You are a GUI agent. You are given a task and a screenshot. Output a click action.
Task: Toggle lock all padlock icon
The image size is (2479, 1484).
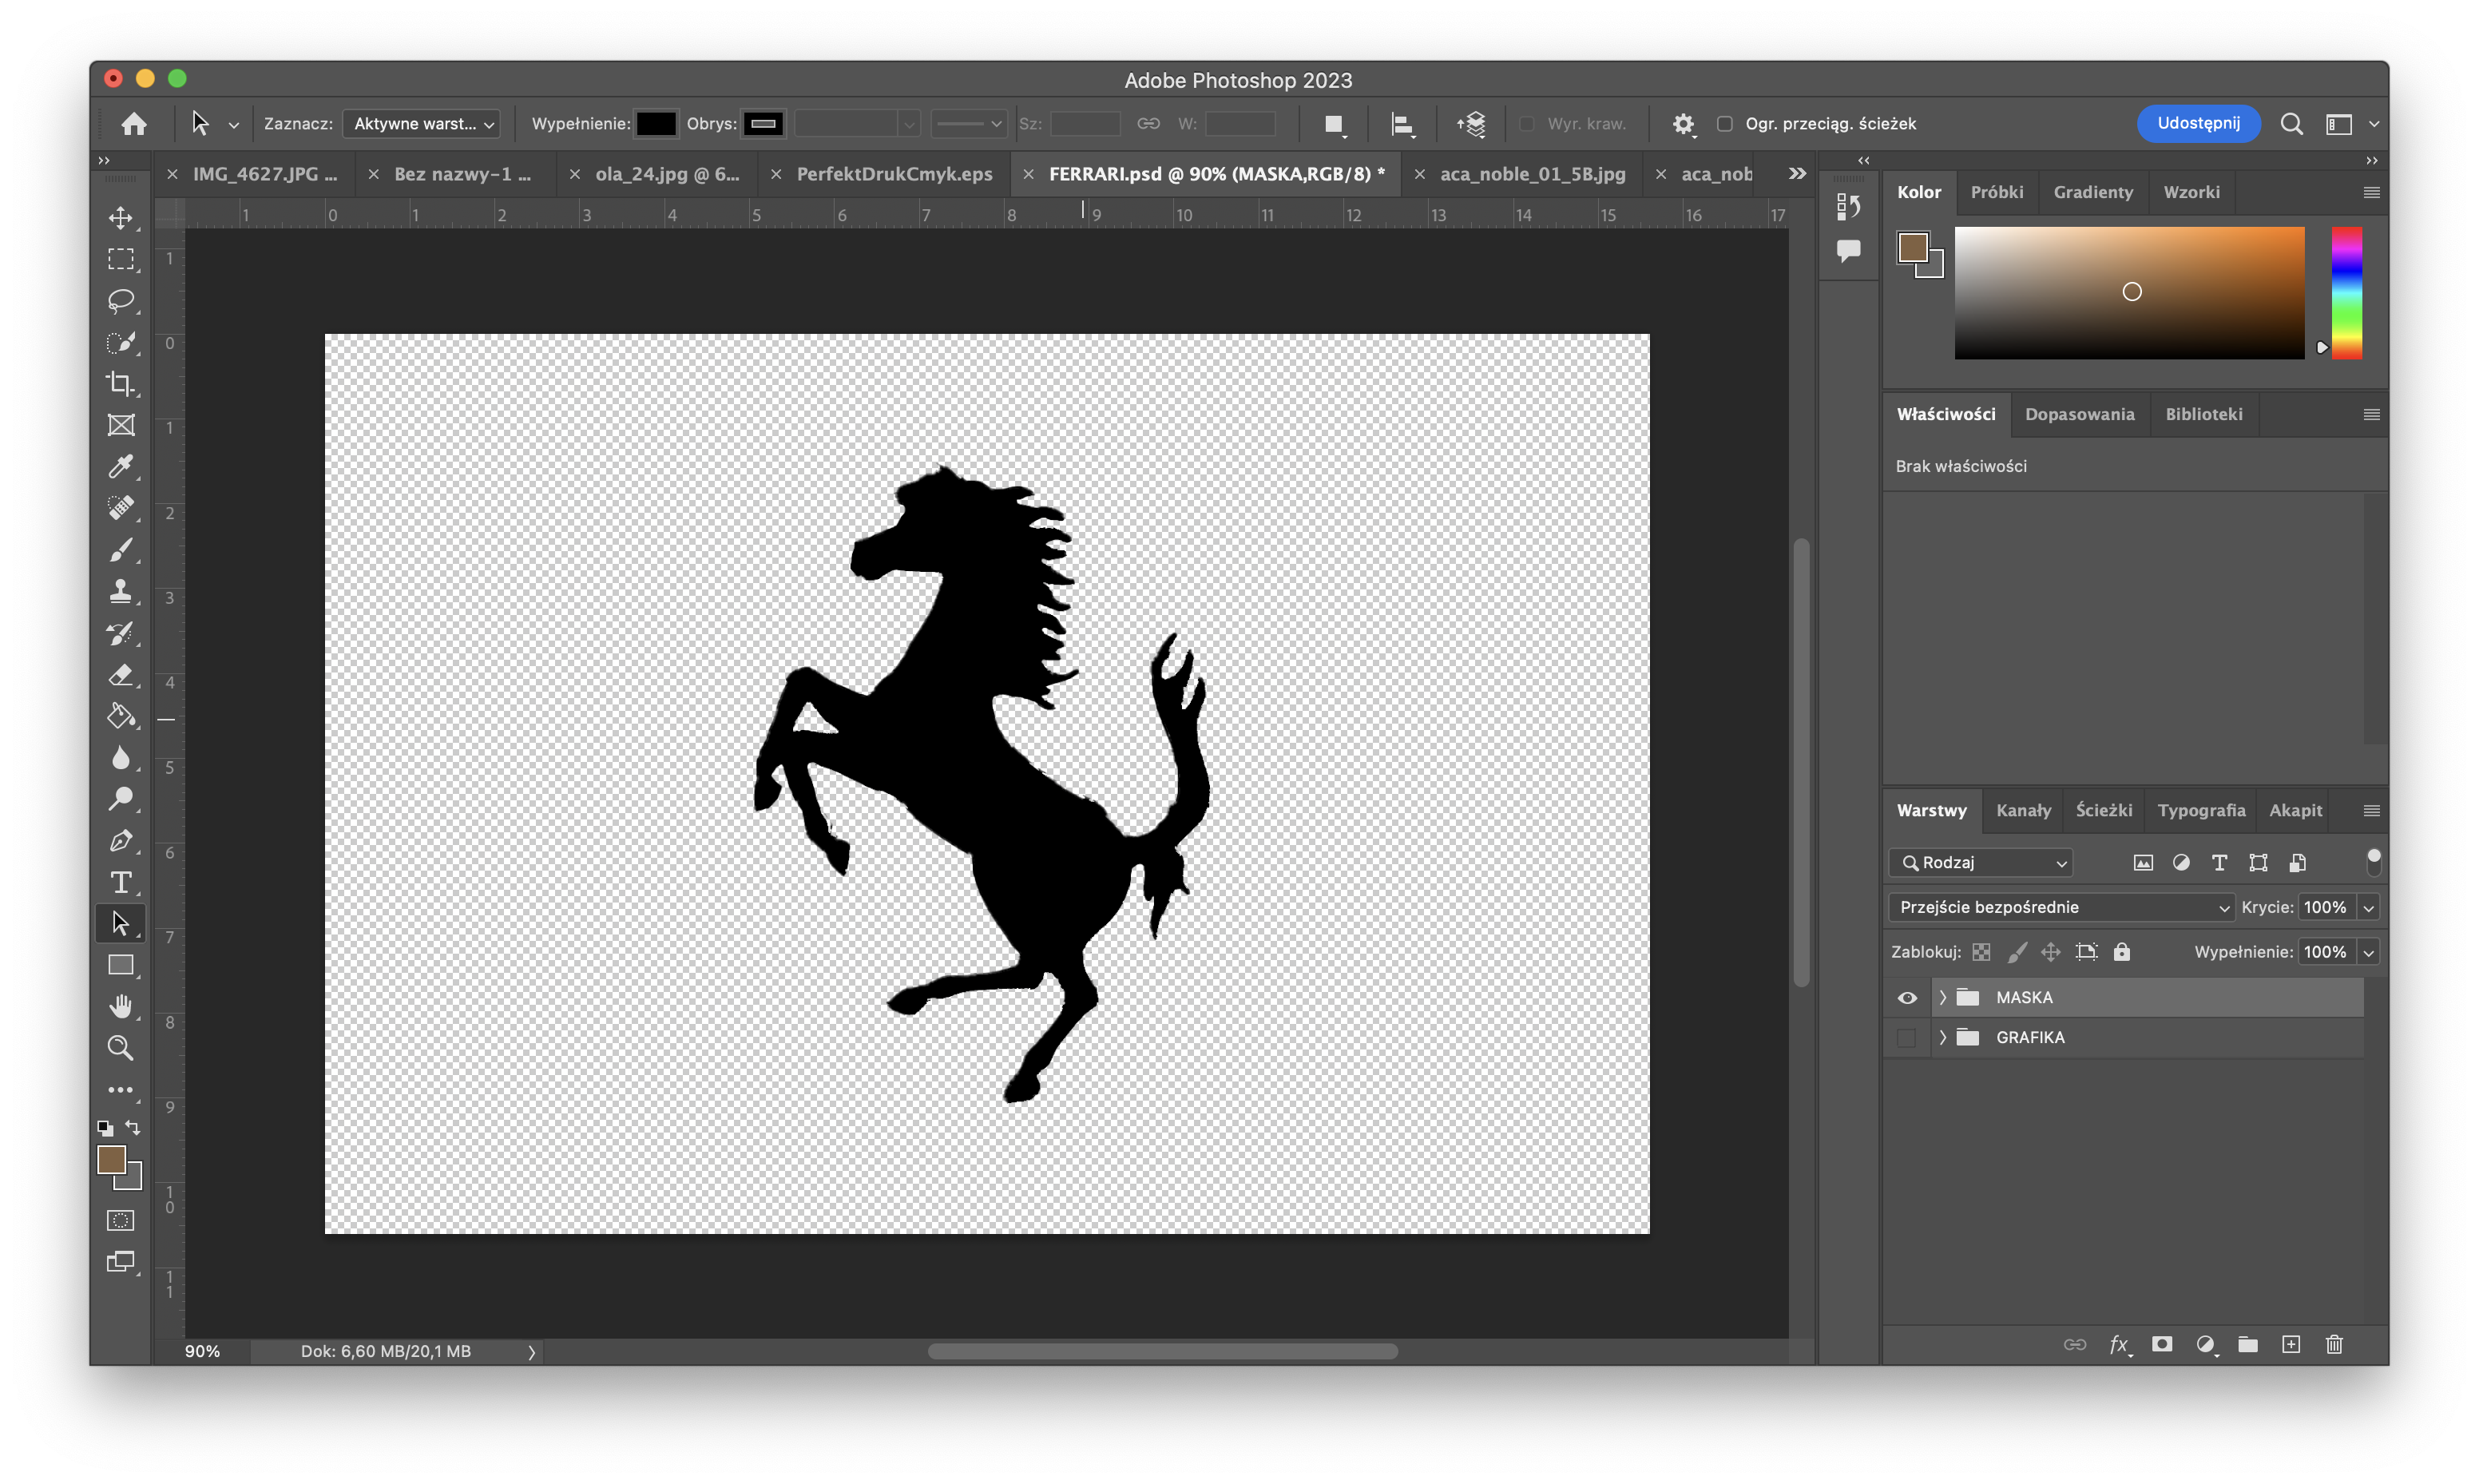[x=2122, y=952]
